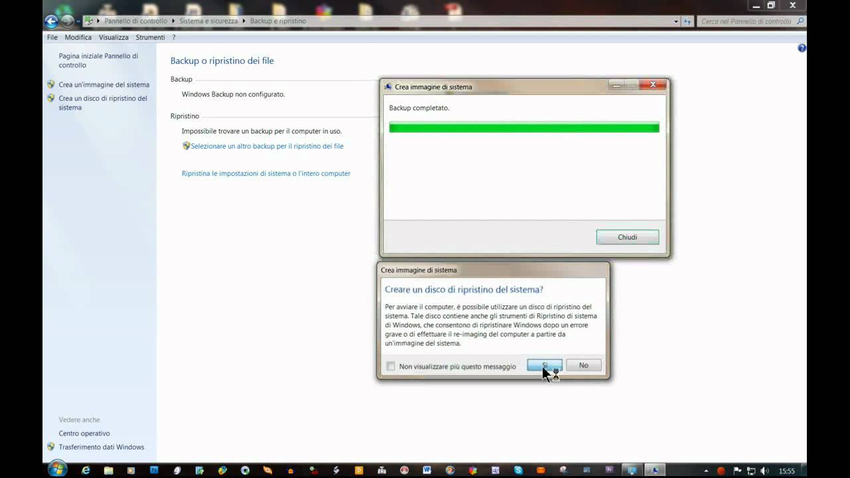
Task: Open Pagina iniziale Pannello di controllo link
Action: (98, 60)
